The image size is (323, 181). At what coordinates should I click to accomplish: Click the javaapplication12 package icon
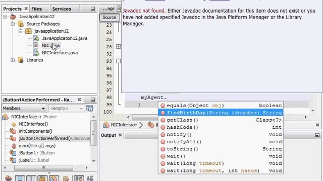click(28, 31)
